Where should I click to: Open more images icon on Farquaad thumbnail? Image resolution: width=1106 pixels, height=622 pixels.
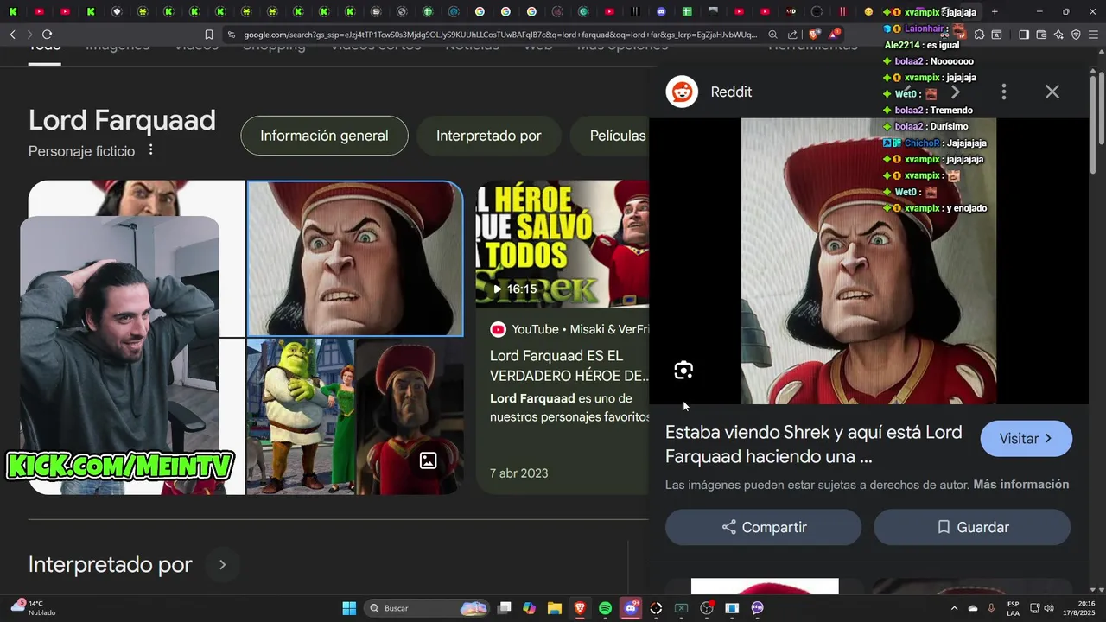pyautogui.click(x=428, y=460)
